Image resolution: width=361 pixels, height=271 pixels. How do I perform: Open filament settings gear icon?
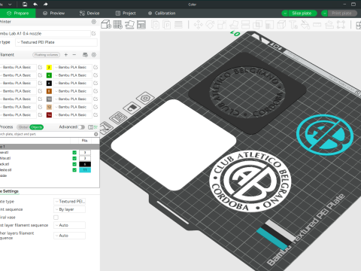coord(94,55)
